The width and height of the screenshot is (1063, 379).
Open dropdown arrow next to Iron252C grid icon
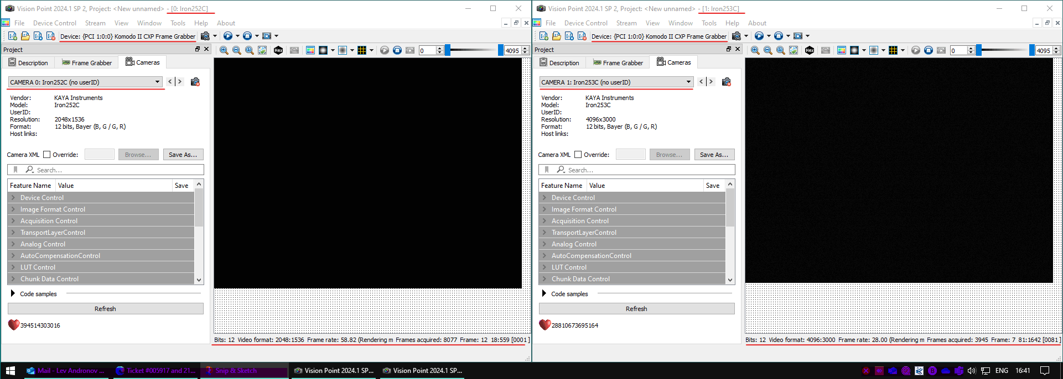(x=371, y=50)
